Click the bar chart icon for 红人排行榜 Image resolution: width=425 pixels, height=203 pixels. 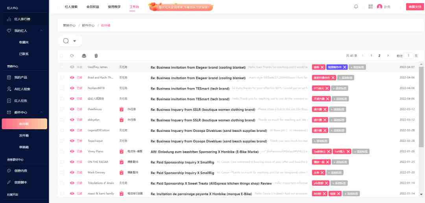pos(9,19)
